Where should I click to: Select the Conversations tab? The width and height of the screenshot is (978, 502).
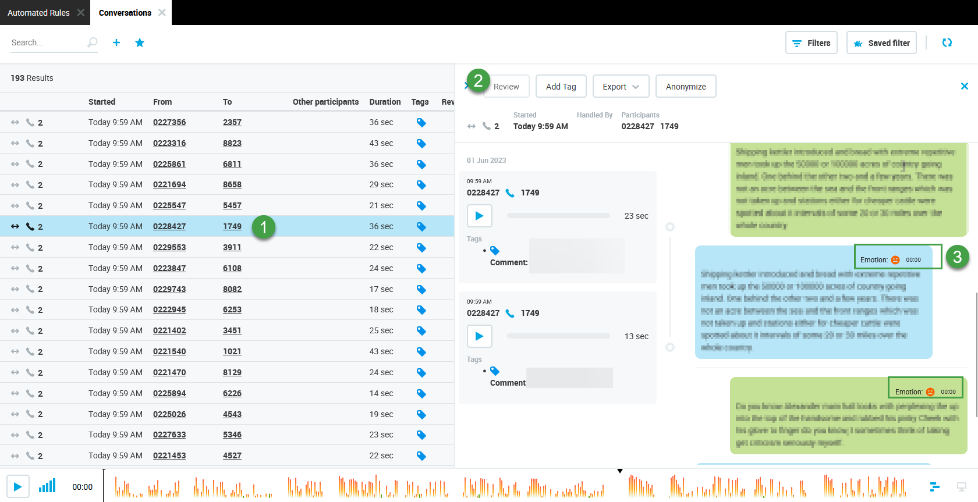coord(125,13)
